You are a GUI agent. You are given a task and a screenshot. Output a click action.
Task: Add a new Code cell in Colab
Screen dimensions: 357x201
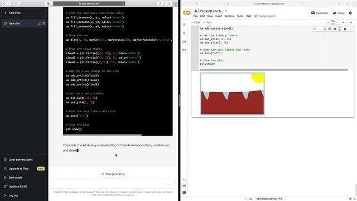[x=196, y=22]
